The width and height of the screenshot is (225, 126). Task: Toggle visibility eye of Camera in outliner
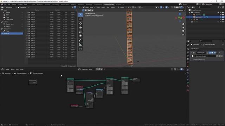[x=220, y=15]
